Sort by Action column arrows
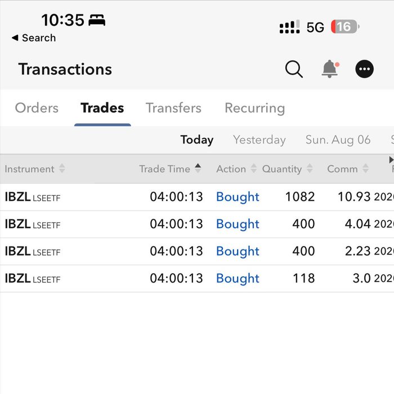The image size is (394, 394). pyautogui.click(x=254, y=169)
